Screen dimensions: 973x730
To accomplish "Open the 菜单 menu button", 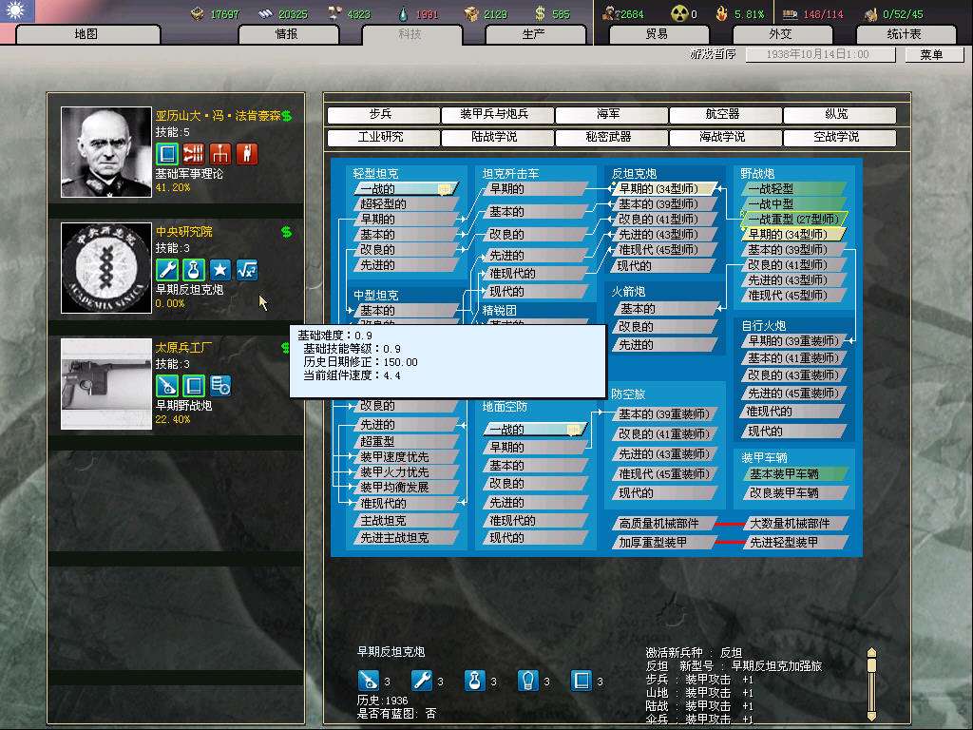I will click(933, 54).
